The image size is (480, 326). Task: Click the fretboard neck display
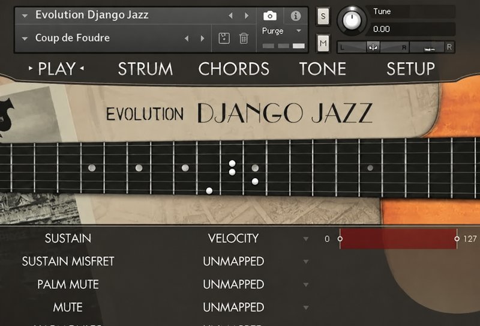pos(240,167)
